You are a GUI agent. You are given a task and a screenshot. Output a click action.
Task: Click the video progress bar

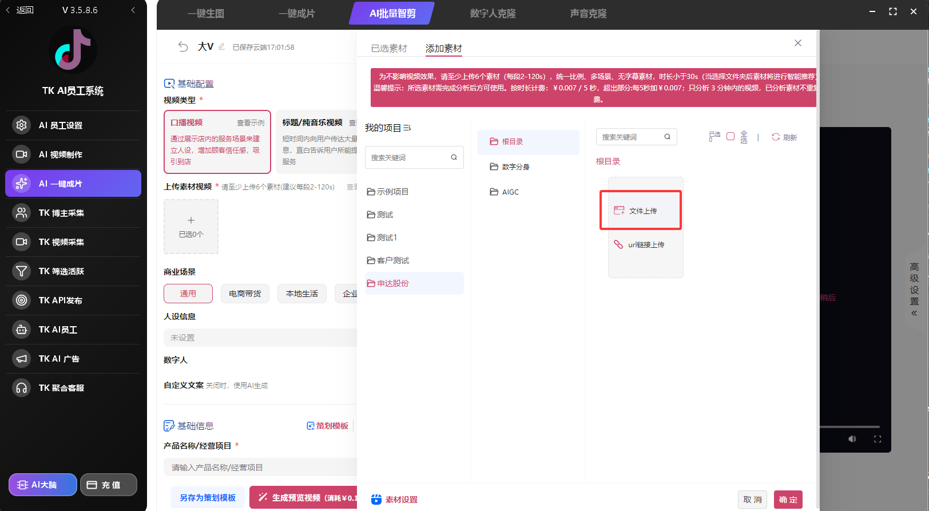[849, 427]
